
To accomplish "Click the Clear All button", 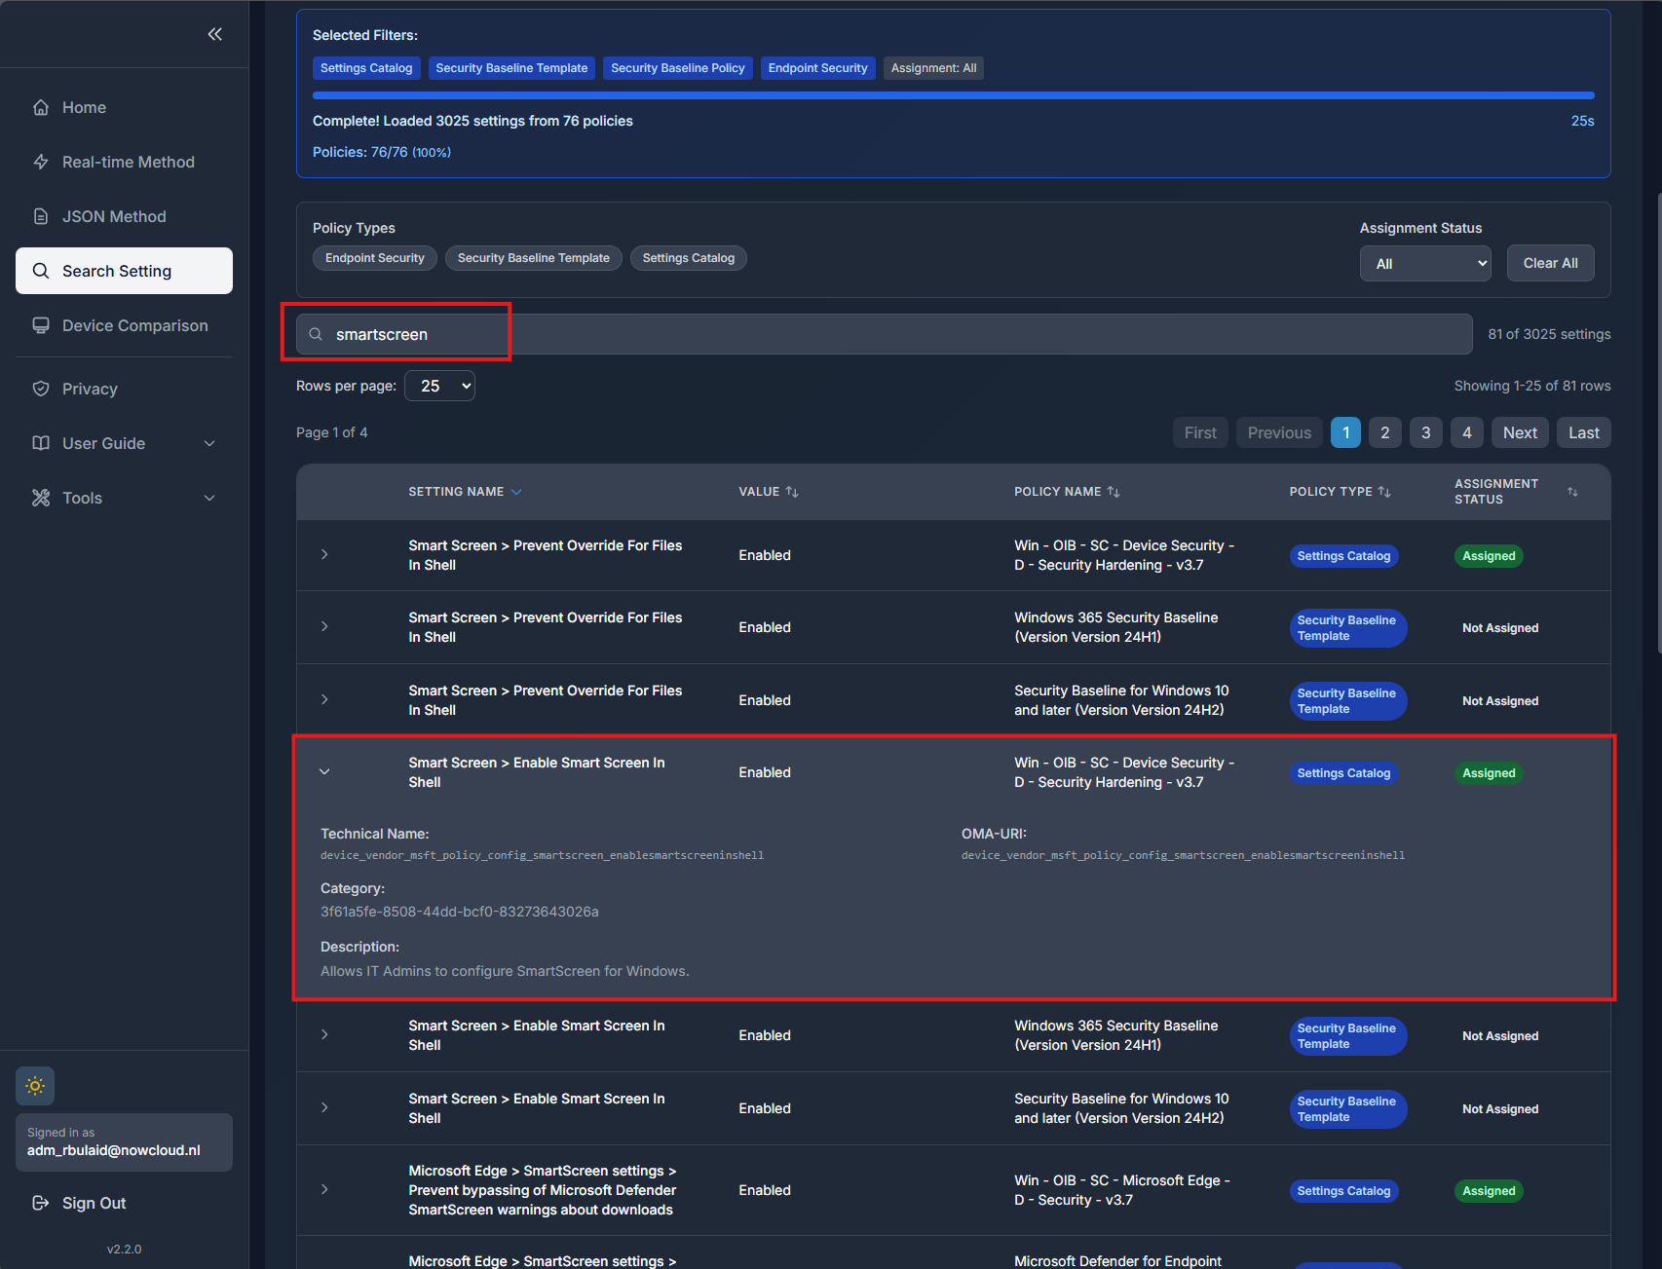I will (x=1550, y=263).
